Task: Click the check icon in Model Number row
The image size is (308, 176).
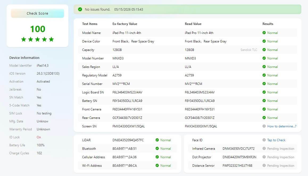Action: 264,58
